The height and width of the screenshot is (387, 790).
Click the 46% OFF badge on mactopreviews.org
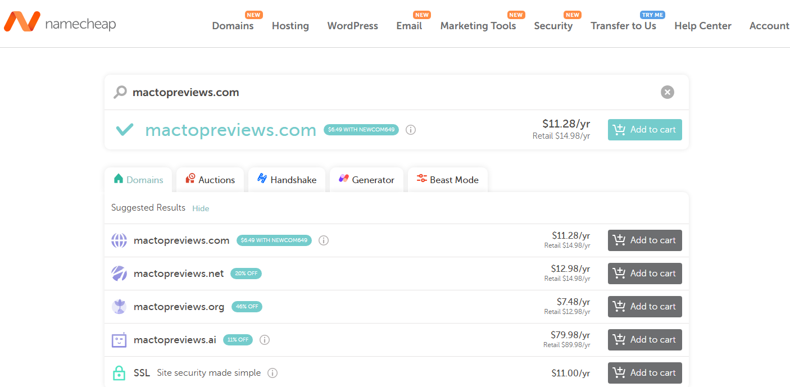[x=247, y=307]
